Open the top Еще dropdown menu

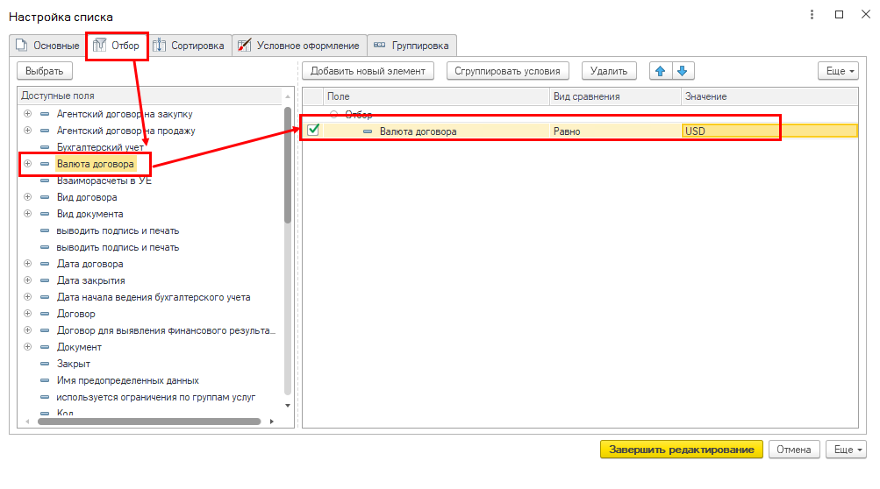click(x=839, y=71)
